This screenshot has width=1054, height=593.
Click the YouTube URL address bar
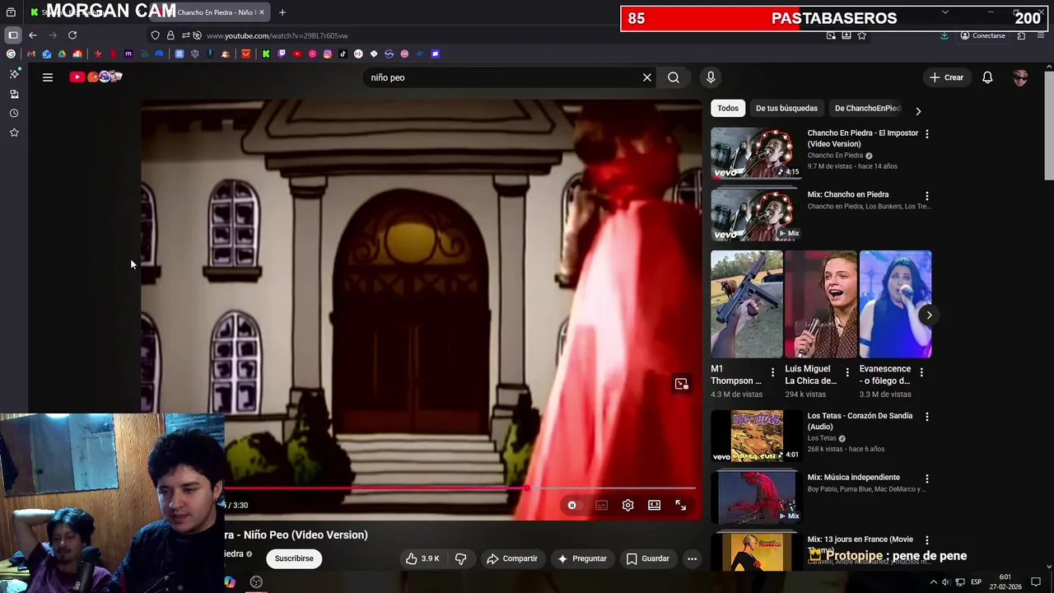pos(277,35)
